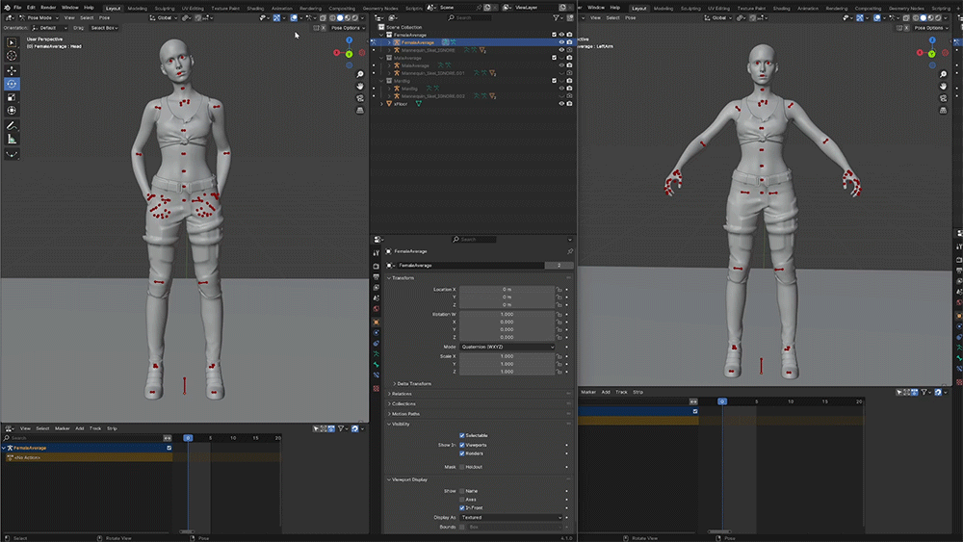The image size is (963, 542).
Task: Open rotation Mode Quaternion (WXYZ) dropdown
Action: coord(507,347)
